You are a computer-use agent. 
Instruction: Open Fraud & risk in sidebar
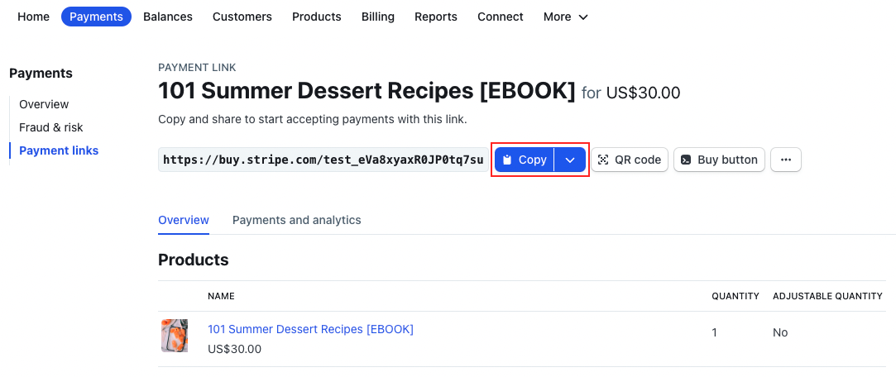[x=51, y=127]
